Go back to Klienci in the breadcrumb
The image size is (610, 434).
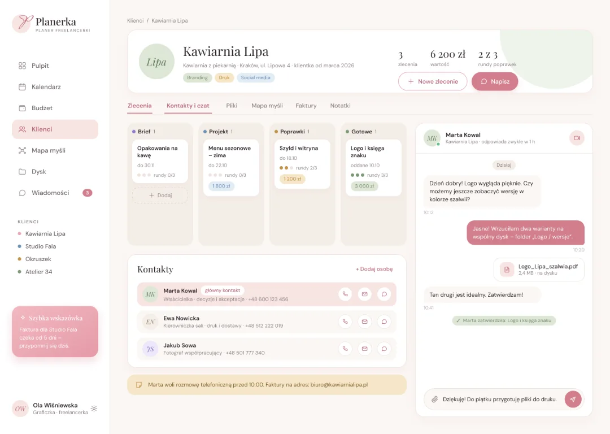[x=135, y=21]
